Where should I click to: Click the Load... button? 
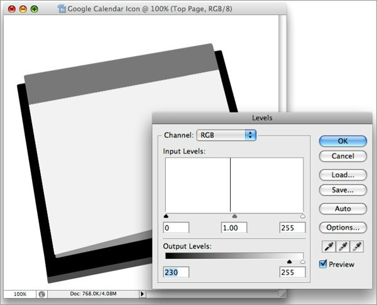(x=342, y=175)
